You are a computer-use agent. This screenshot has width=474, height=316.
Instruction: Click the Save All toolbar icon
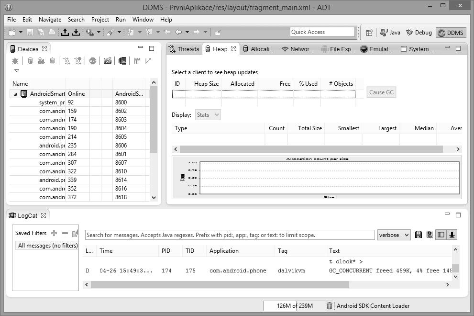pyautogui.click(x=41, y=32)
